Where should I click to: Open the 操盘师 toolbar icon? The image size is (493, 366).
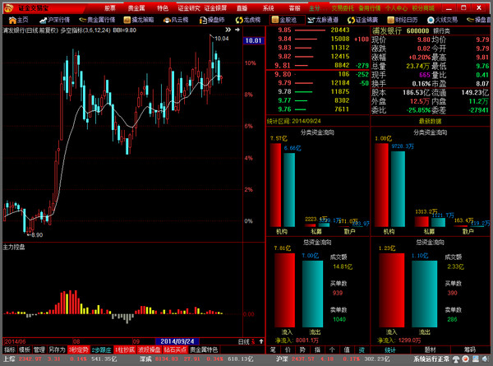(212, 20)
